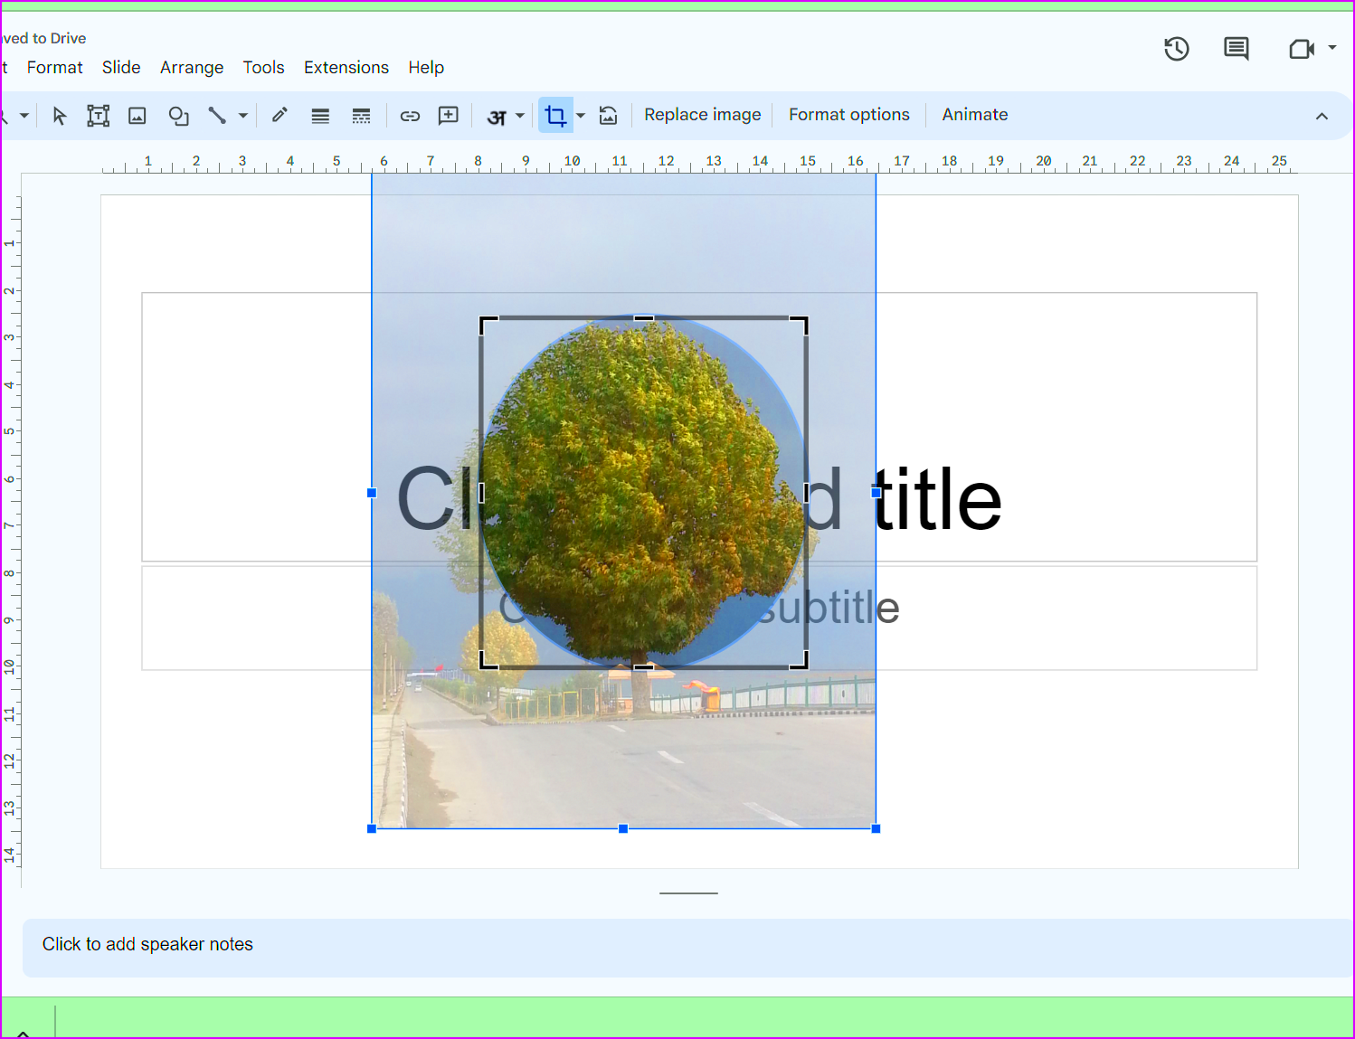The image size is (1355, 1039).
Task: Click the Animate button
Action: click(975, 115)
